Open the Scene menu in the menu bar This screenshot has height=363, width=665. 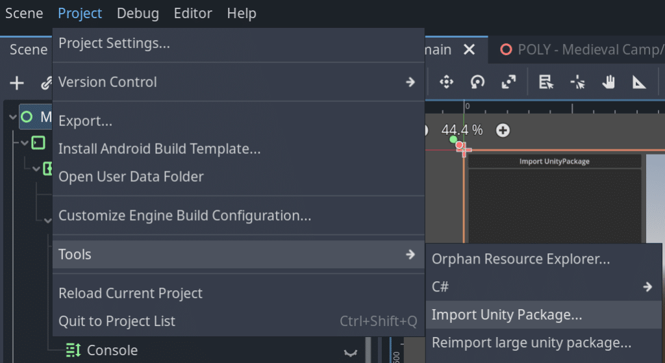click(24, 13)
